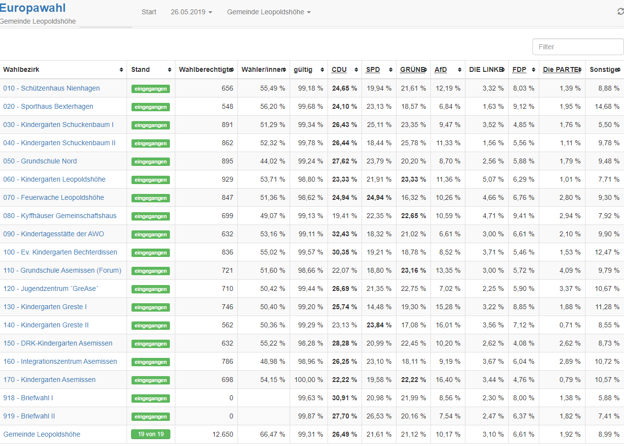
Task: Sort table by Wahlbezirk column sort arrows
Action: (x=121, y=70)
